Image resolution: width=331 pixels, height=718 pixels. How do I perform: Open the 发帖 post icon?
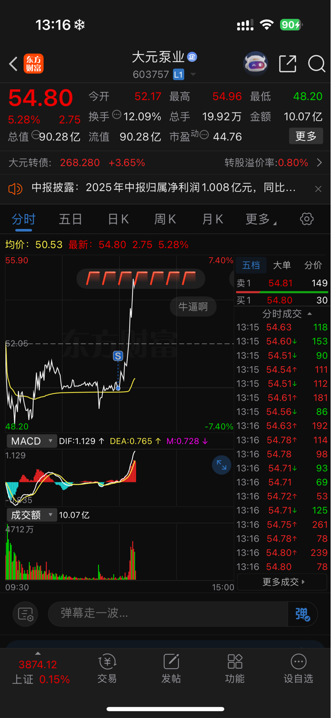point(171,668)
